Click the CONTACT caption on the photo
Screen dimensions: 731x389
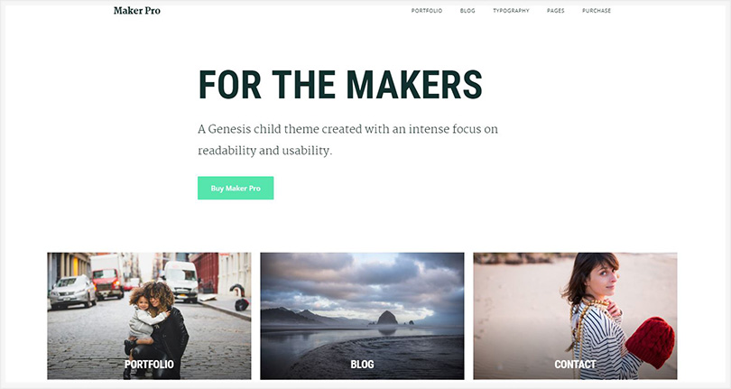[x=575, y=365]
